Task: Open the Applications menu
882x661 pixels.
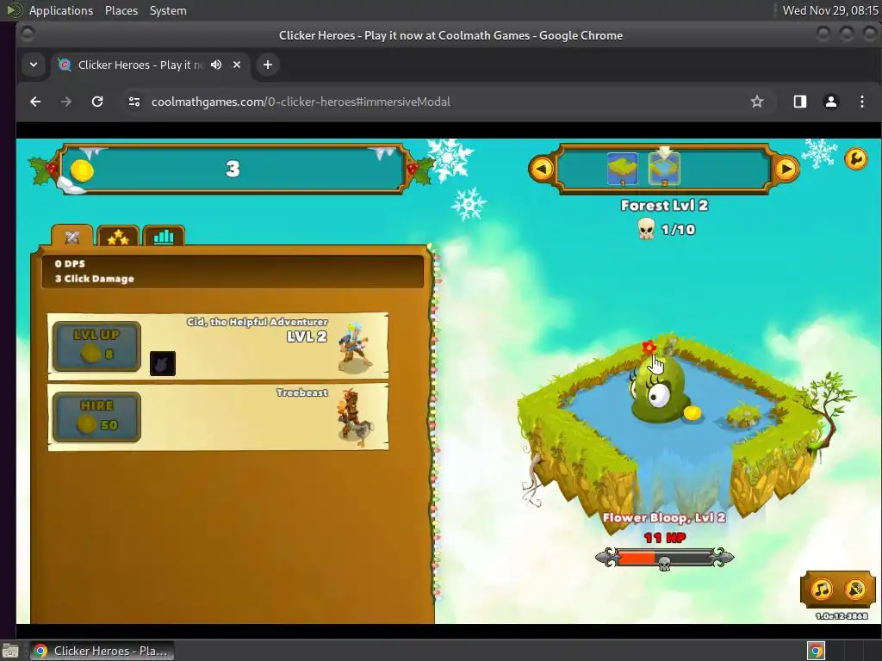Action: [x=61, y=10]
